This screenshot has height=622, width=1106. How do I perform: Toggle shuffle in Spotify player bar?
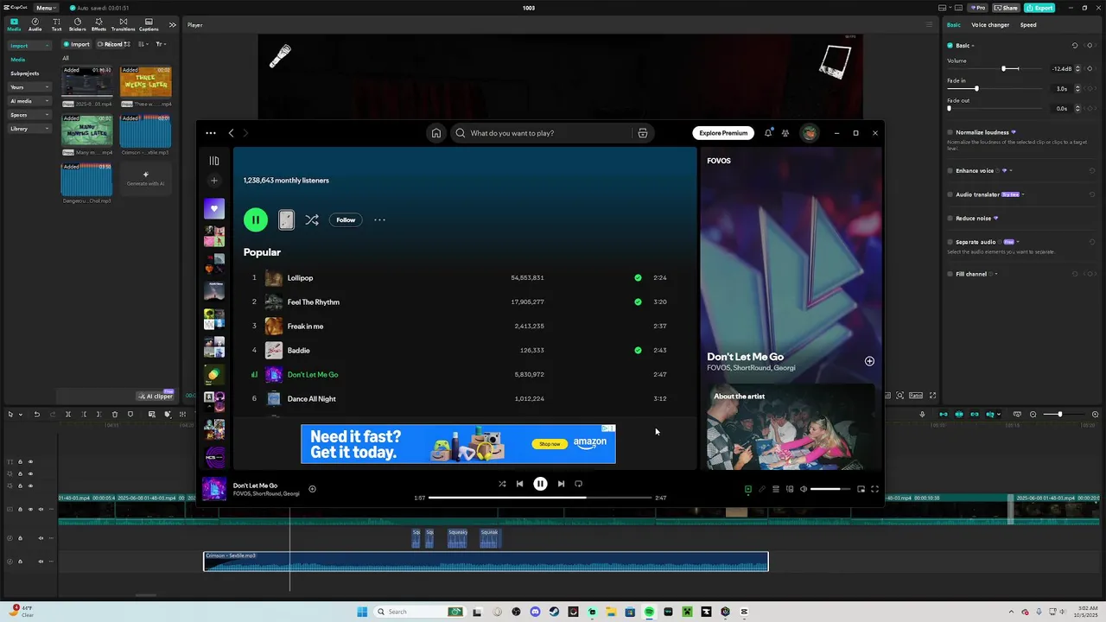click(x=502, y=484)
